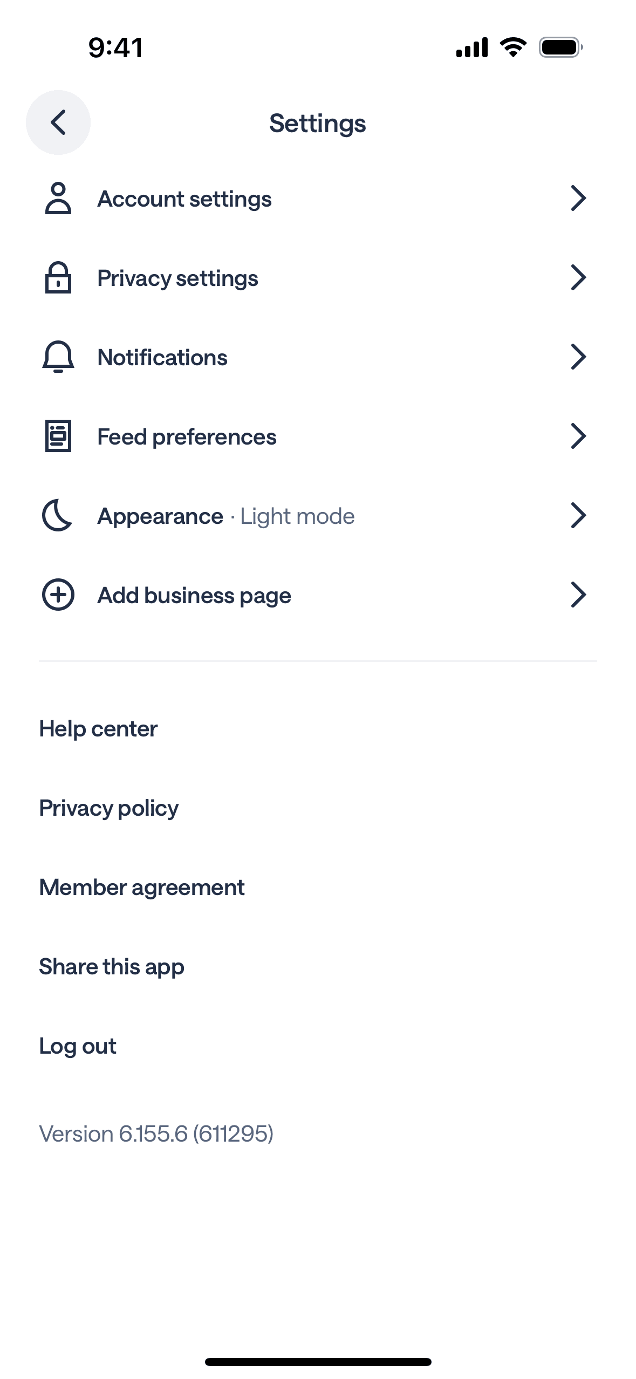Screen dimensions: 636x1379
Task: Click the Notifications bell icon
Action: [x=58, y=357]
